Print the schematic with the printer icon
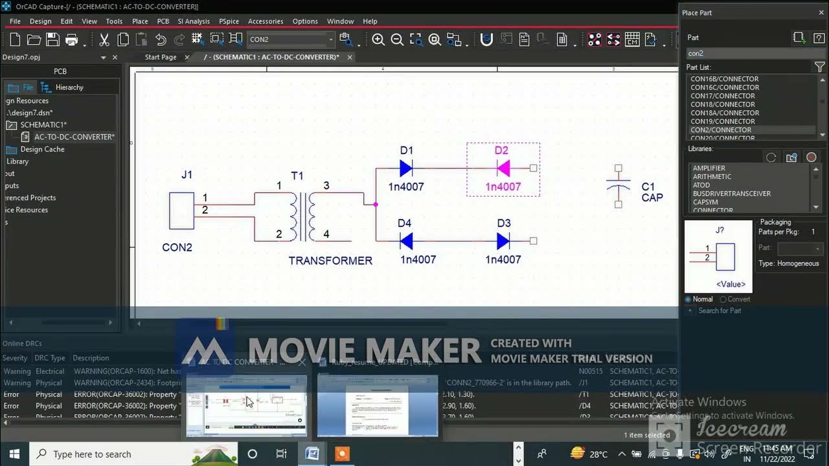The height and width of the screenshot is (466, 829). [72, 39]
